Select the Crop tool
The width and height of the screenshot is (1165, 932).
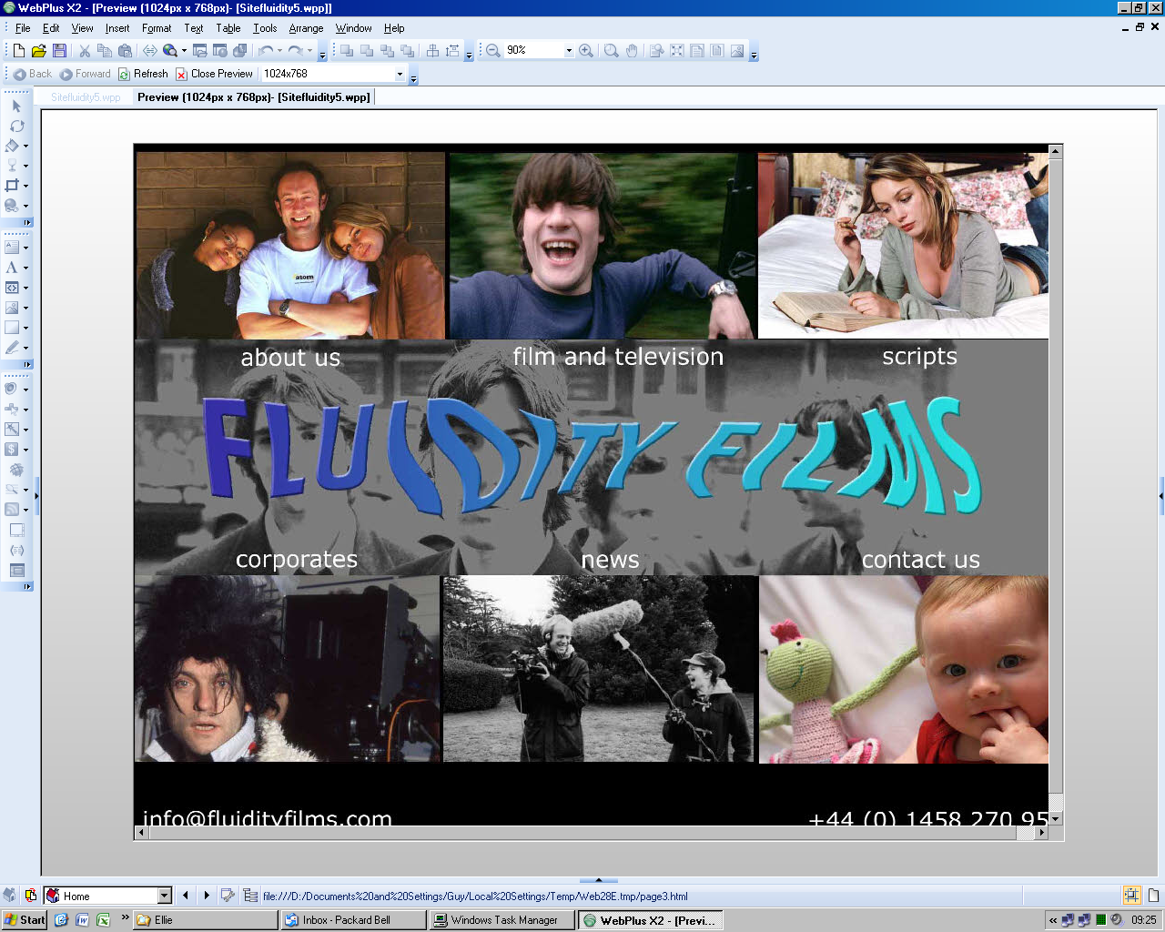click(13, 186)
